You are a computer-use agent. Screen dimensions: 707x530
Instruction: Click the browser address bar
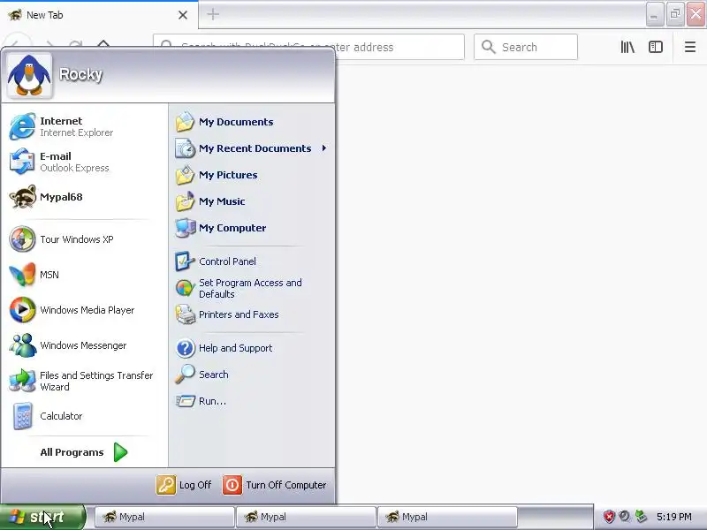tap(308, 47)
